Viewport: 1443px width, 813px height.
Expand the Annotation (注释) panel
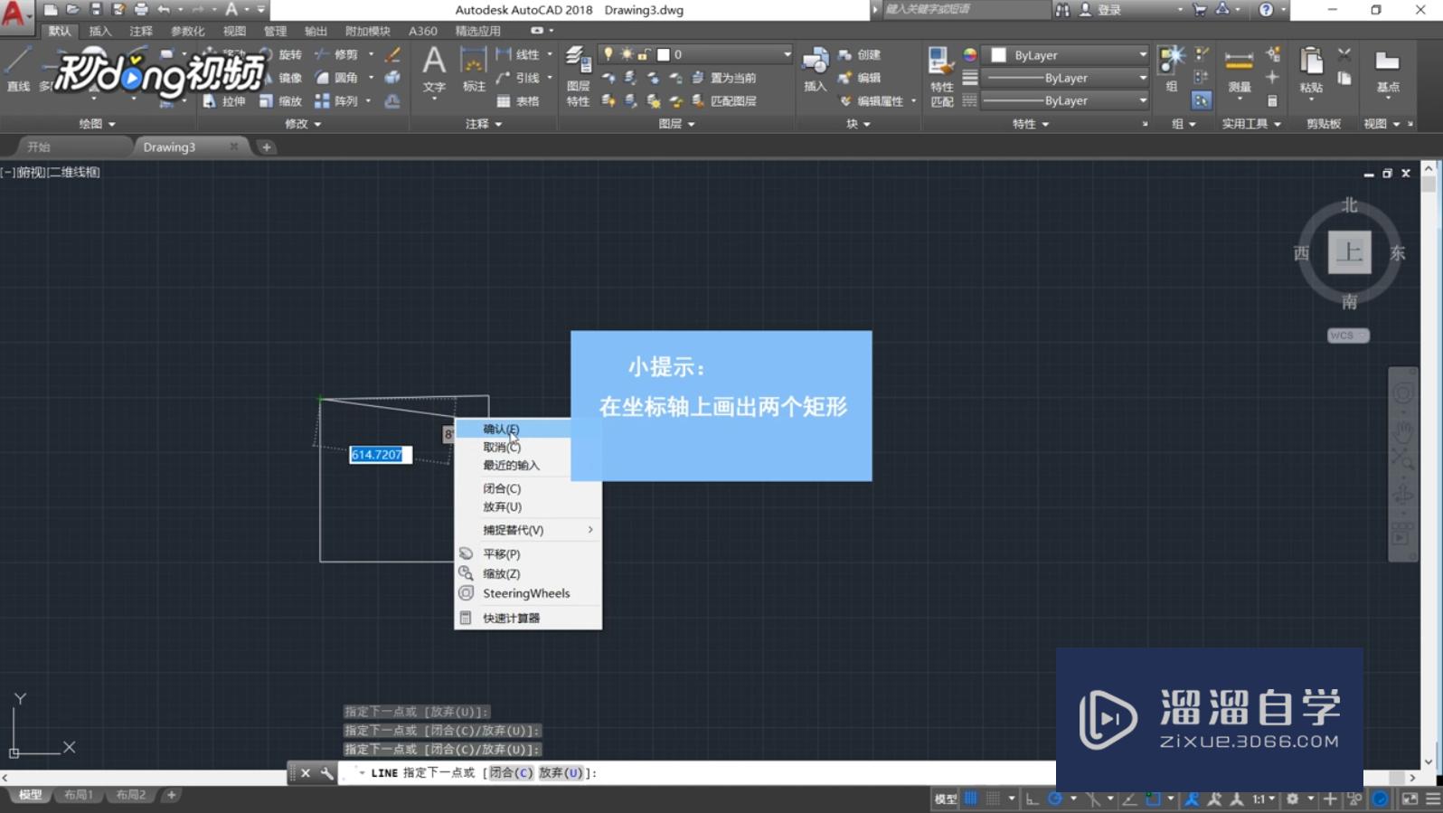(484, 124)
